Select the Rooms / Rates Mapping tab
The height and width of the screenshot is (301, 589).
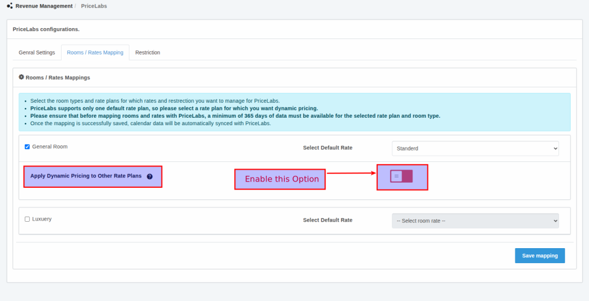95,52
